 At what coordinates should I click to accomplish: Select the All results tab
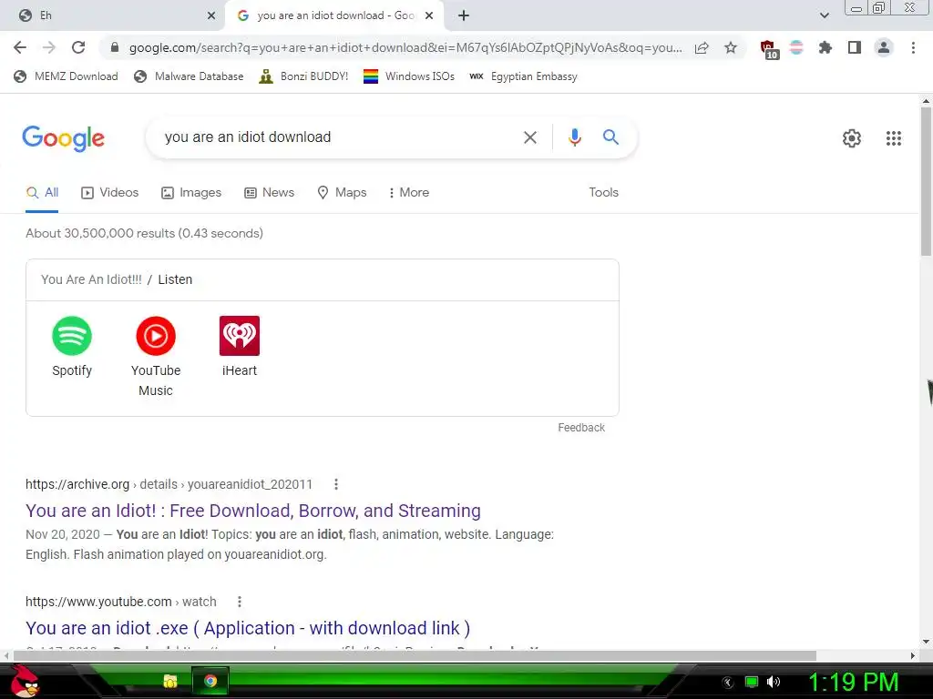42,193
